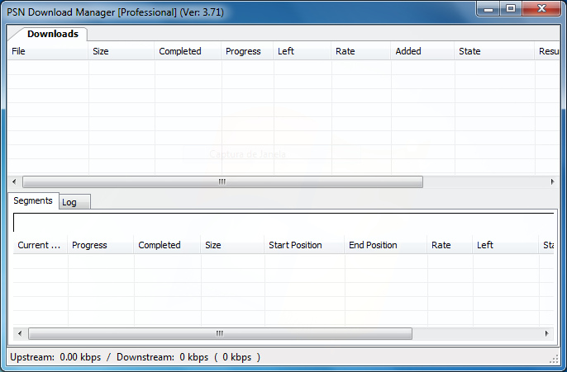Image resolution: width=567 pixels, height=372 pixels.
Task: Click the segment progress bar field
Action: click(283, 222)
